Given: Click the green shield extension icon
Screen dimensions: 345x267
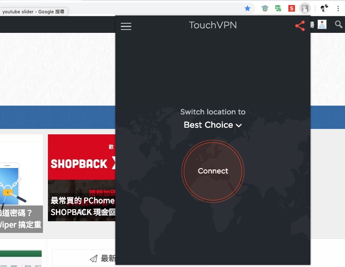Looking at the screenshot, I should [x=278, y=9].
